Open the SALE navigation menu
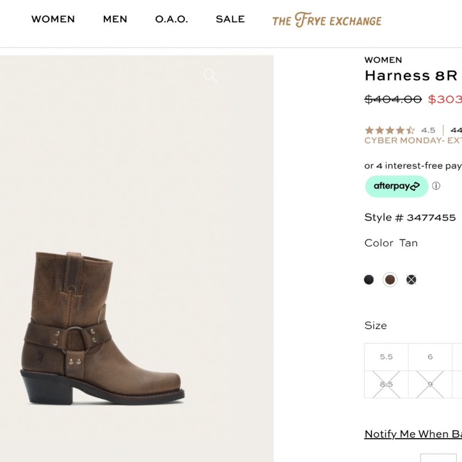Screen dimensions: 462x462 [x=230, y=19]
